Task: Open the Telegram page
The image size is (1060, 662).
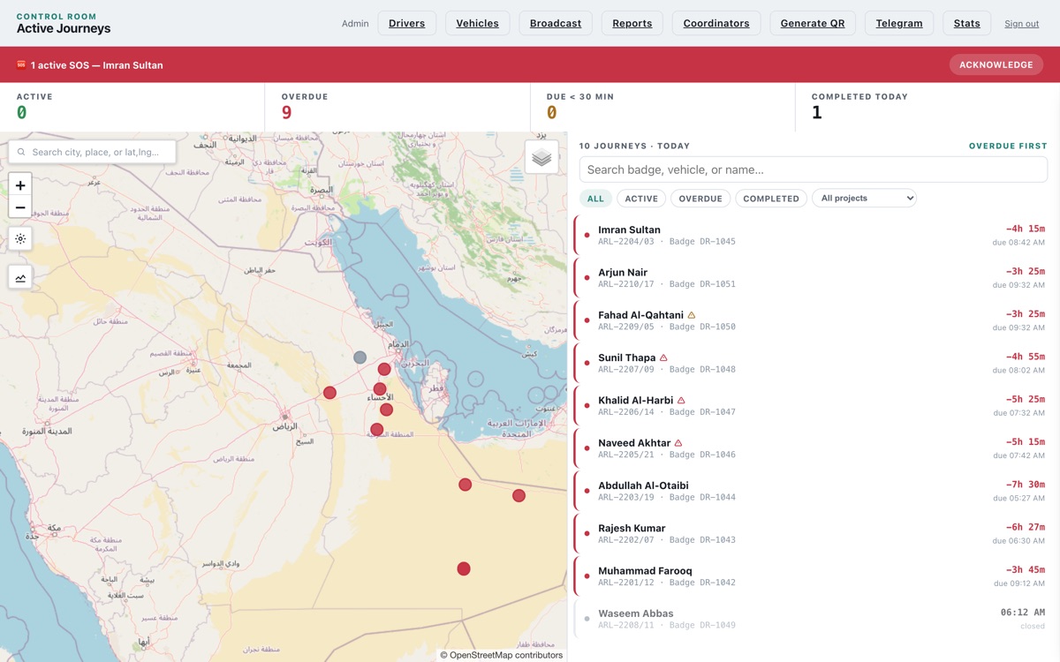Action: click(x=899, y=23)
